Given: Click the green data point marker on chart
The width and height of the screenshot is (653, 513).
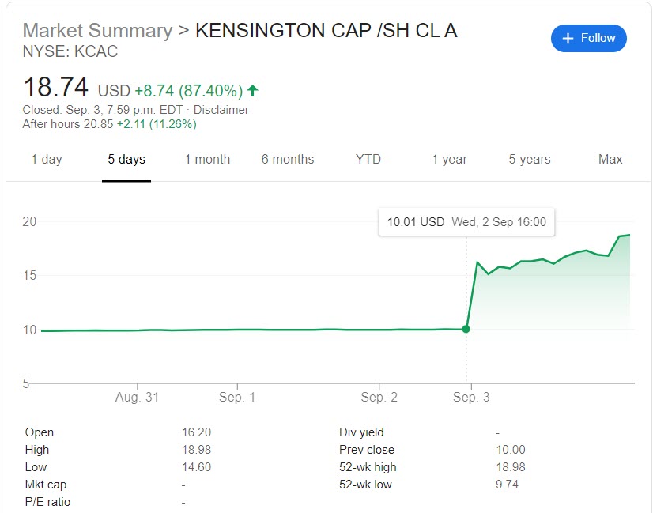Looking at the screenshot, I should [466, 329].
